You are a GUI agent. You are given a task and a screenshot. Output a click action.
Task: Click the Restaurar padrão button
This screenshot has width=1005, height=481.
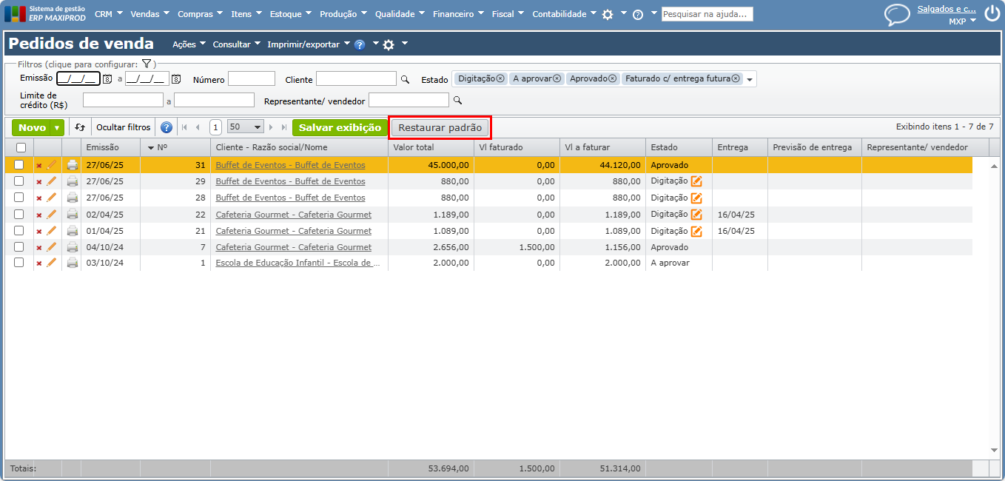point(440,127)
